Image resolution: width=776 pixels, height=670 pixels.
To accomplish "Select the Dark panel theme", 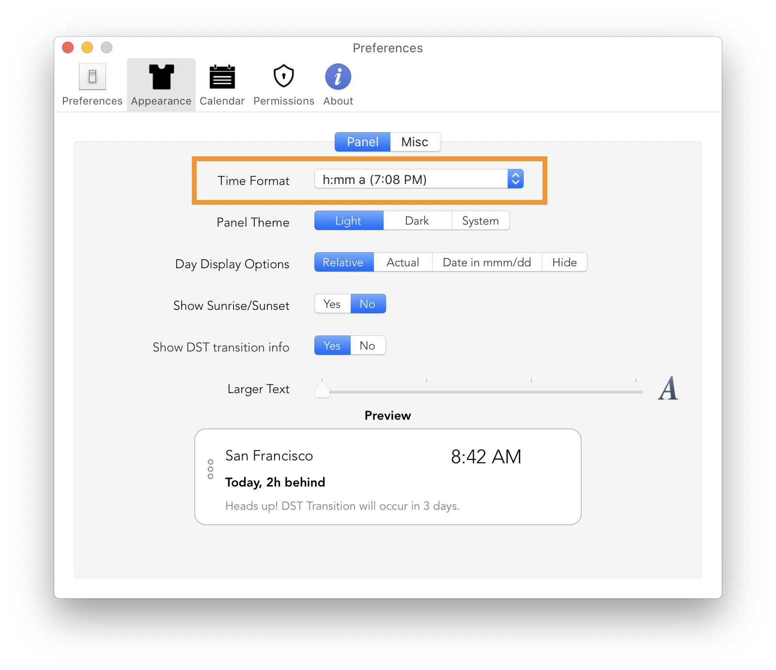I will pyautogui.click(x=417, y=221).
